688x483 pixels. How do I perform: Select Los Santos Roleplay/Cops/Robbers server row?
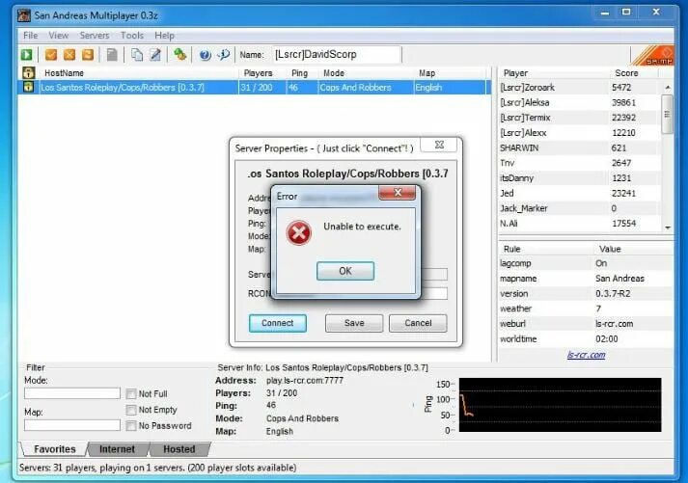click(255, 87)
